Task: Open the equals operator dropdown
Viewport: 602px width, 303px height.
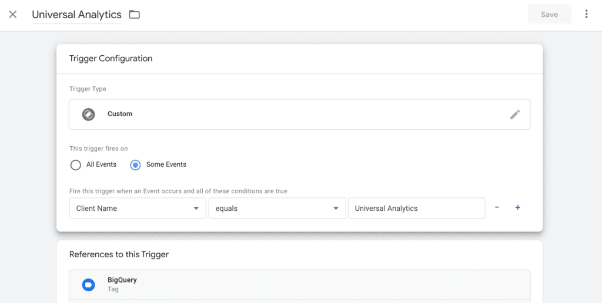Action: coord(277,208)
